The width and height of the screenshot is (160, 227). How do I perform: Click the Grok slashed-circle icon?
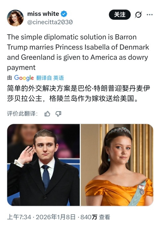coord(138,15)
